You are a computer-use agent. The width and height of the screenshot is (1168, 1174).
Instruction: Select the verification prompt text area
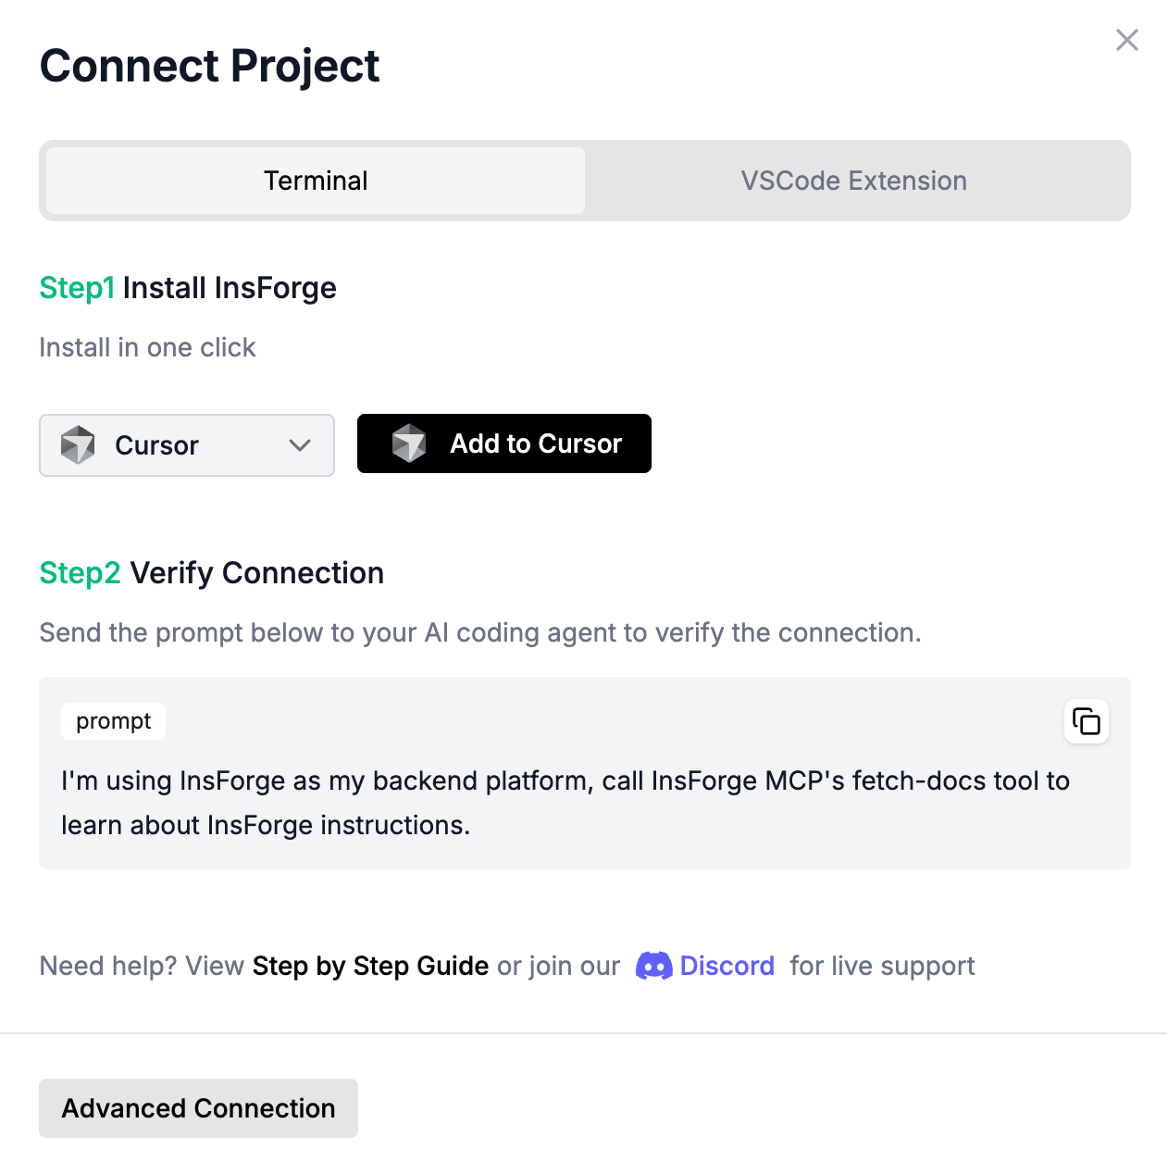(x=565, y=802)
